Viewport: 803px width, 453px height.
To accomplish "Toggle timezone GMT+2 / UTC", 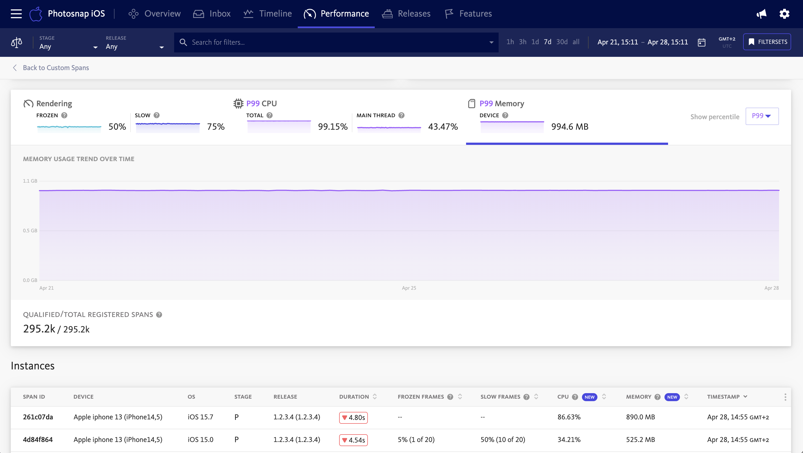I will click(727, 42).
